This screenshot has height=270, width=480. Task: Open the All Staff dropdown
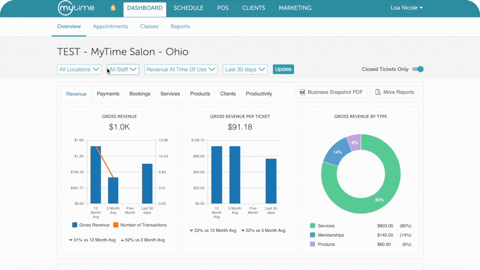click(x=123, y=69)
